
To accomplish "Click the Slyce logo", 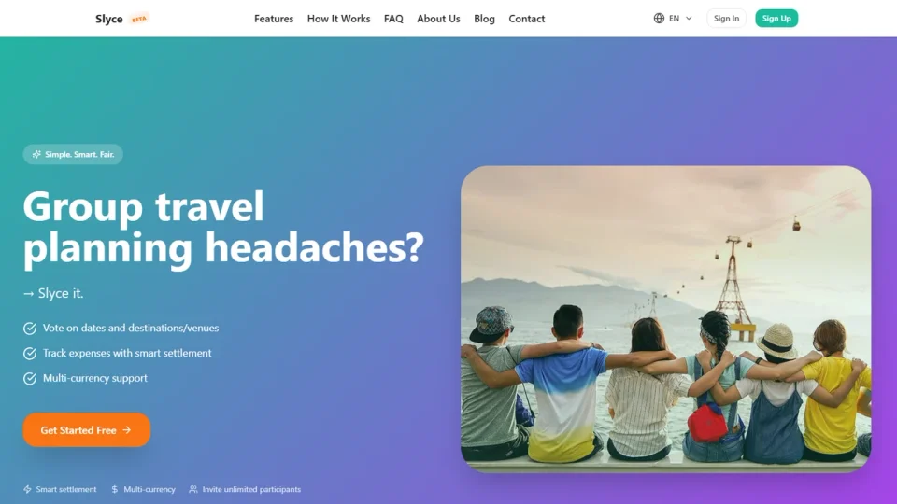I will coord(108,19).
